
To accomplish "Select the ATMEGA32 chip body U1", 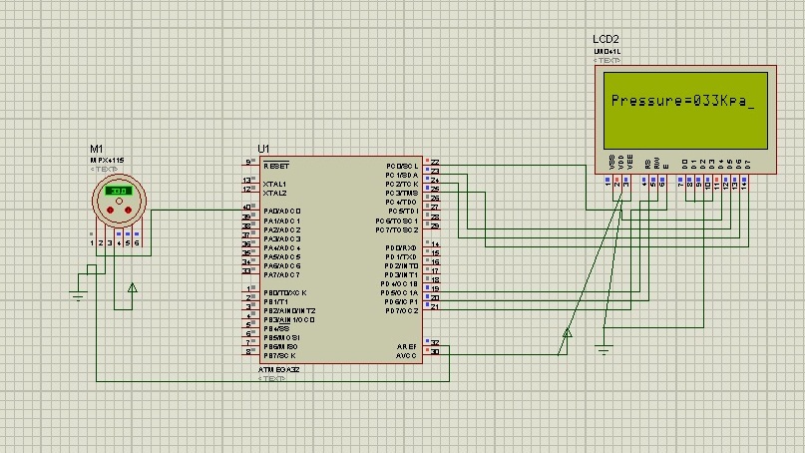I will [x=341, y=259].
